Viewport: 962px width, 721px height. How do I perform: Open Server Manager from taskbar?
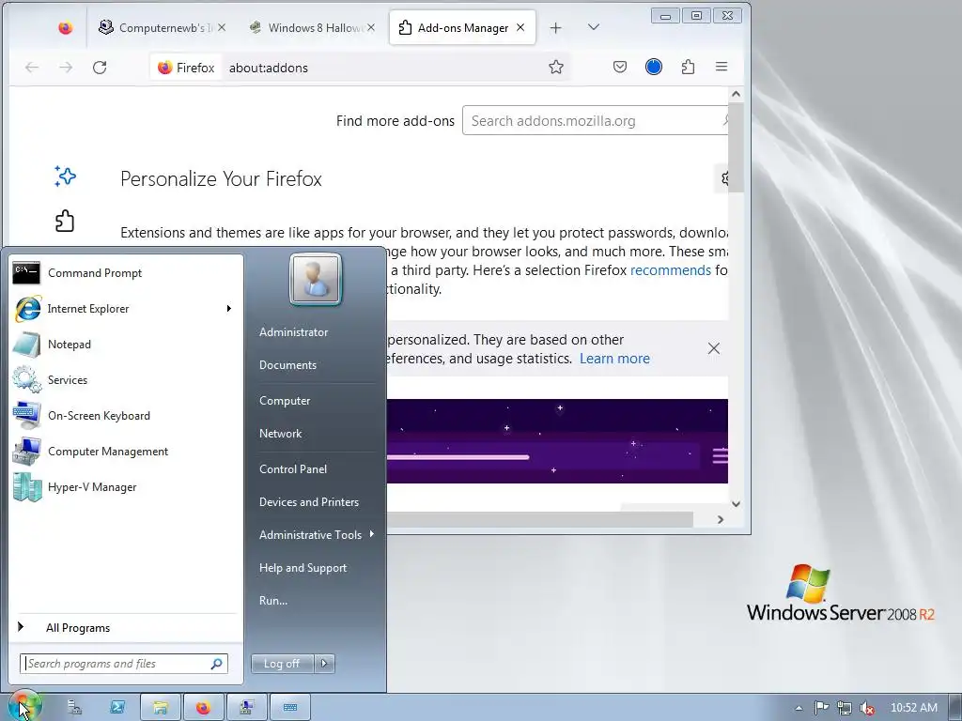pyautogui.click(x=75, y=708)
